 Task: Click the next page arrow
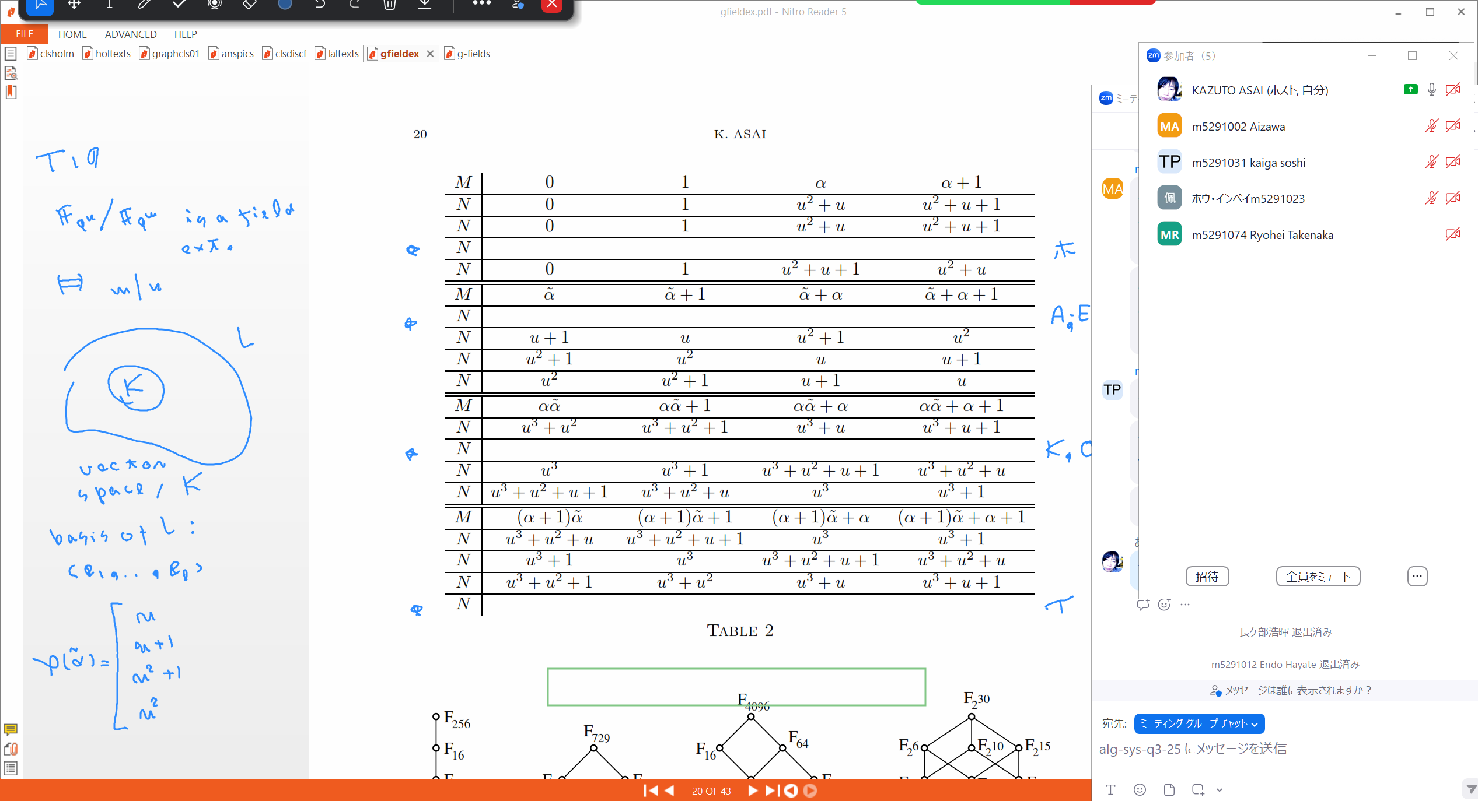(753, 791)
